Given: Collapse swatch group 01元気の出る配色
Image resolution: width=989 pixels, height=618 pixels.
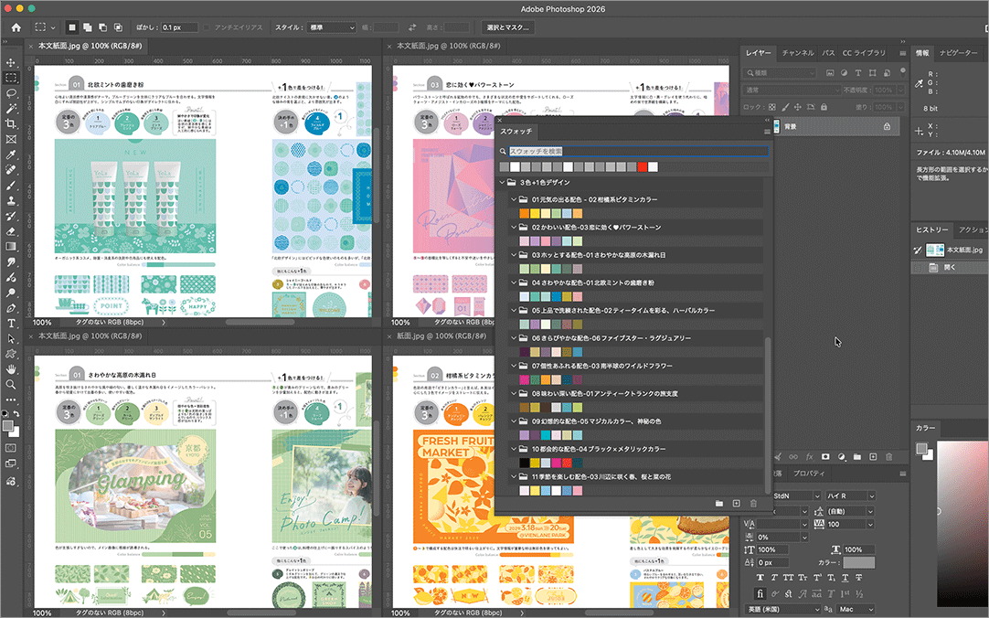Looking at the screenshot, I should pos(514,199).
